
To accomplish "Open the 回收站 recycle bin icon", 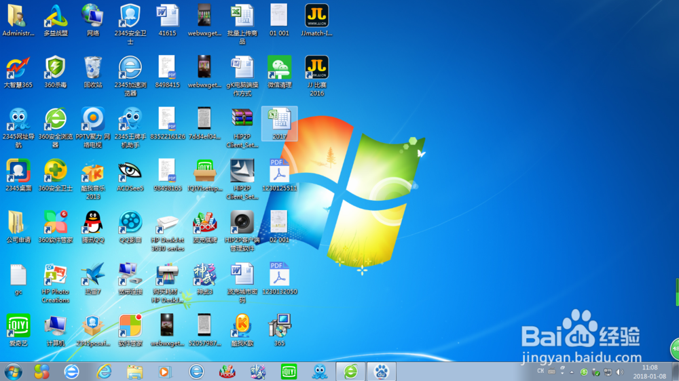I will tap(92, 73).
